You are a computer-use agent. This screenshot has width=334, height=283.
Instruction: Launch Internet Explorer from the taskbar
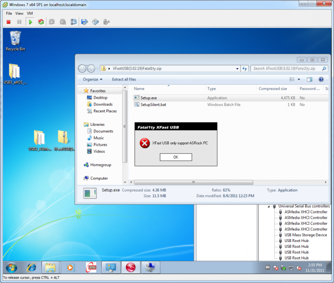[x=31, y=267]
